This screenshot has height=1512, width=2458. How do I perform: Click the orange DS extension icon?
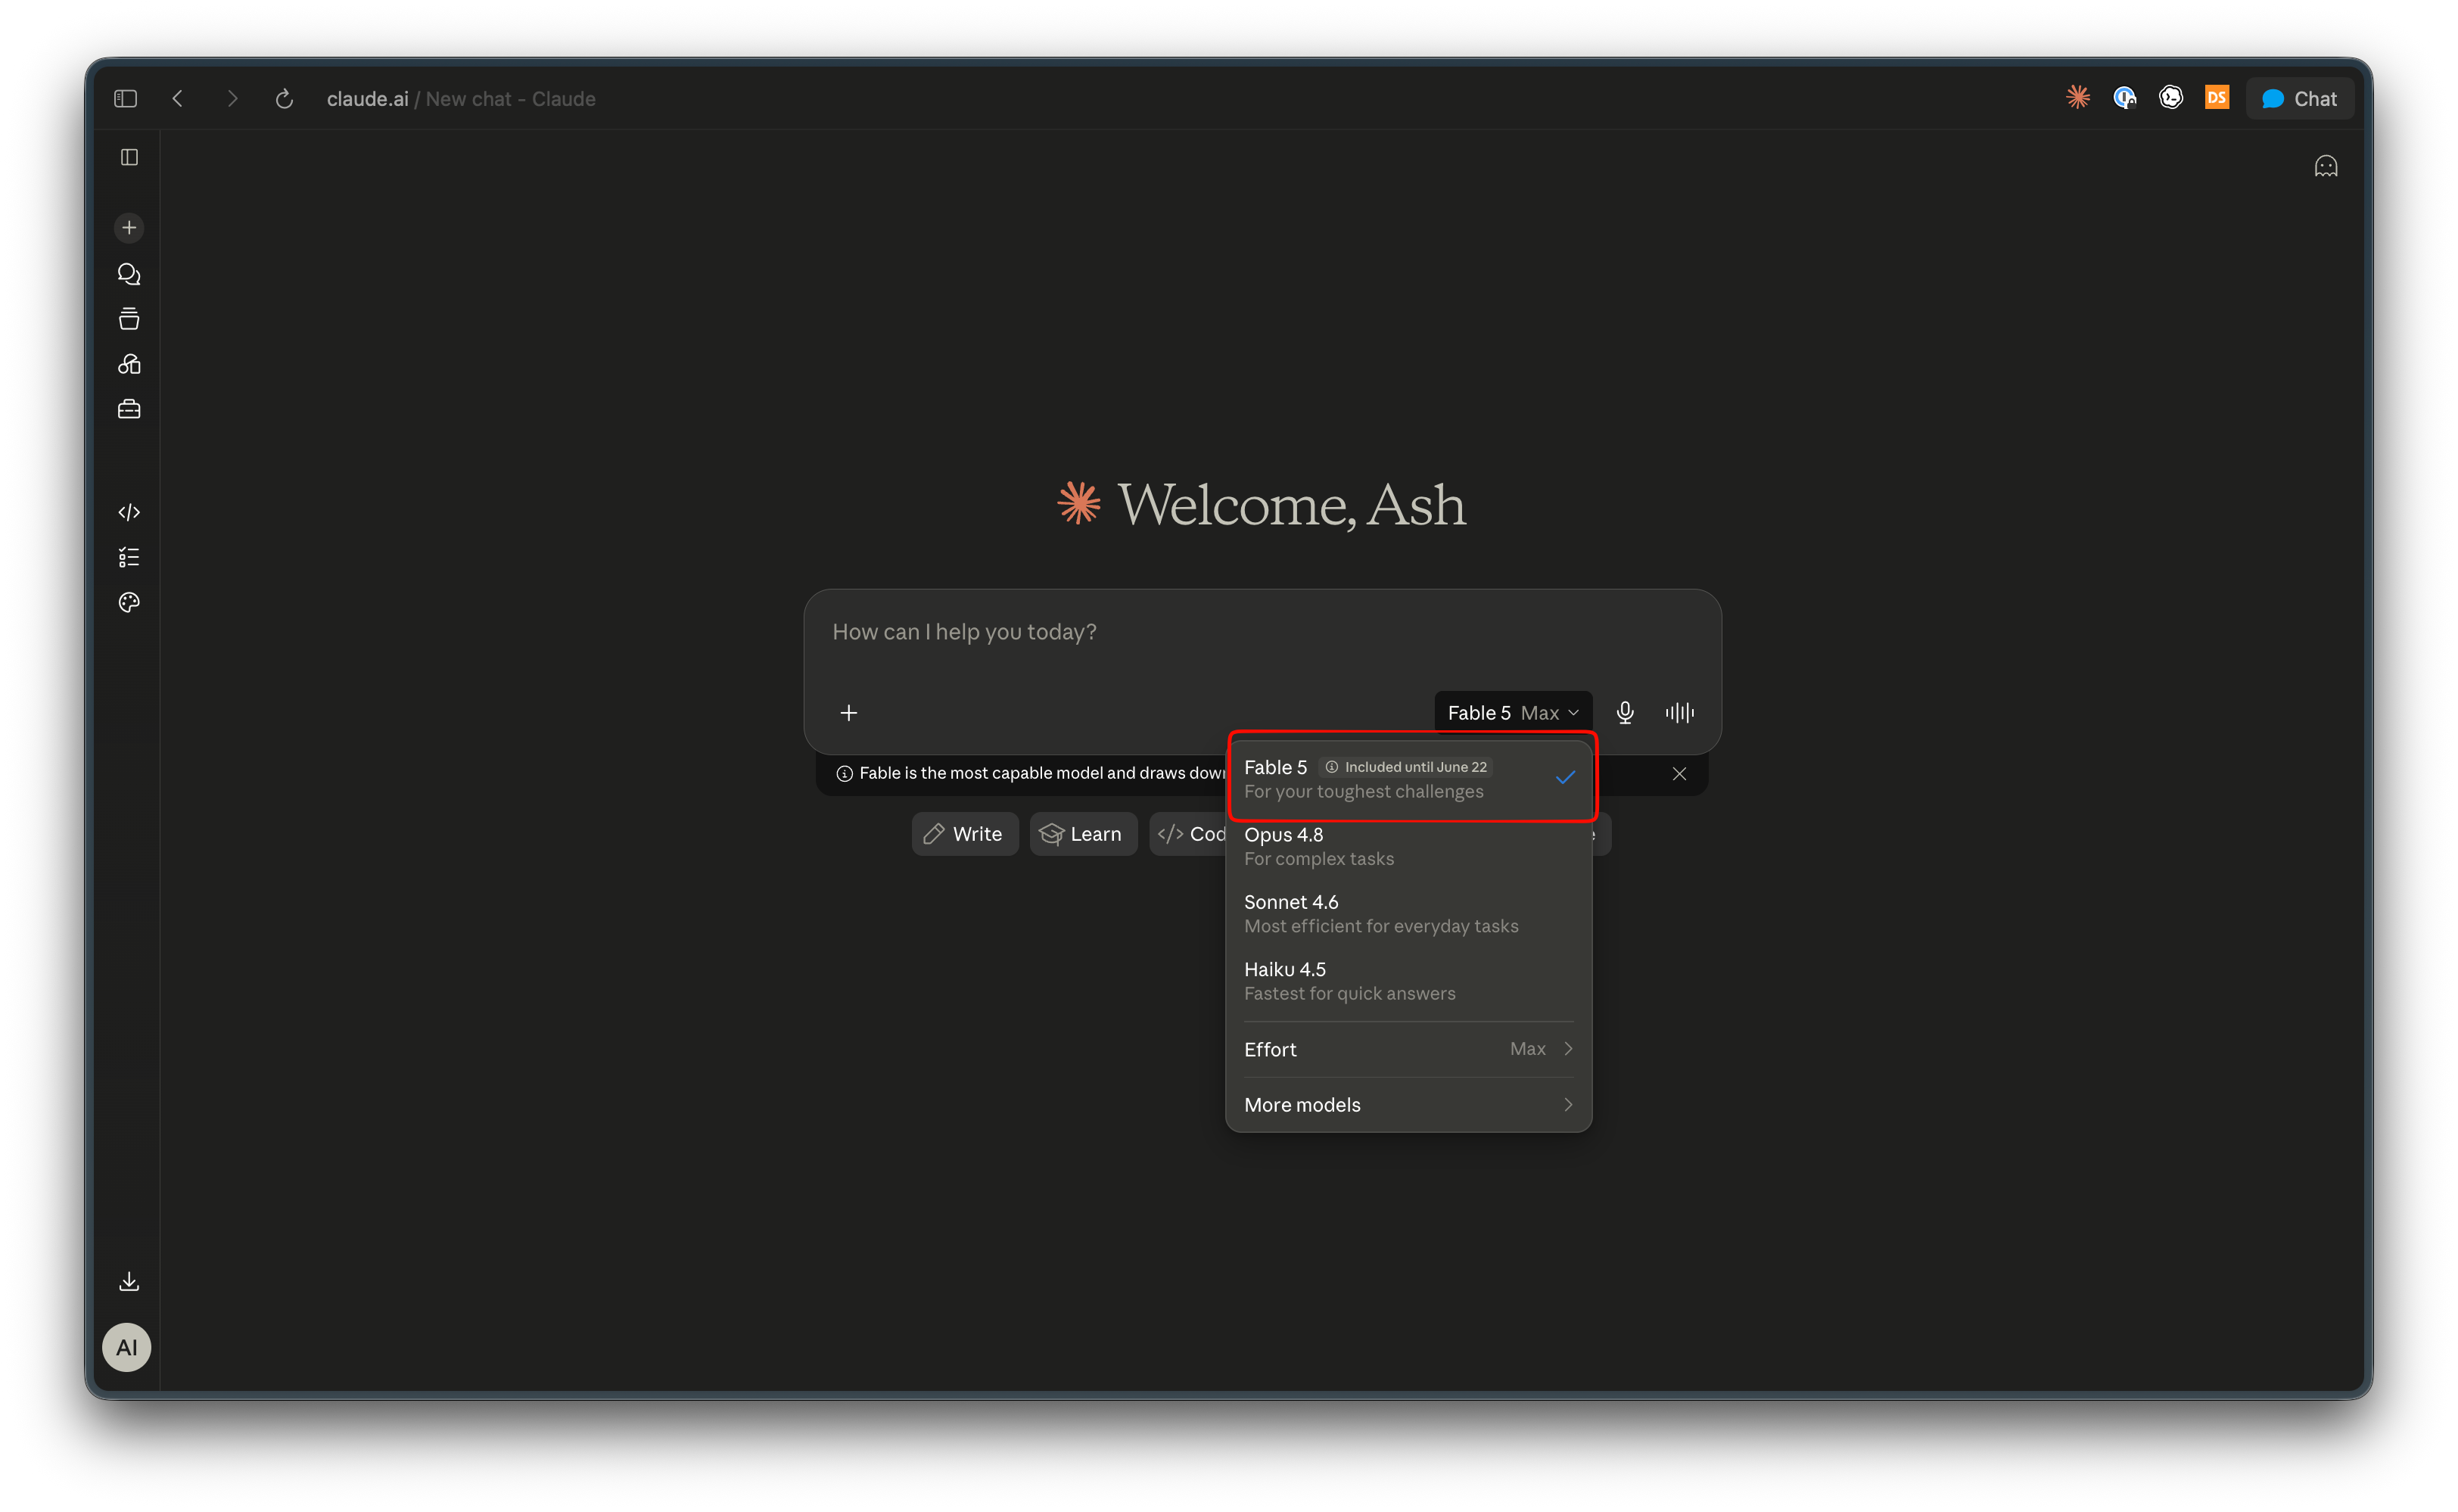coord(2216,97)
